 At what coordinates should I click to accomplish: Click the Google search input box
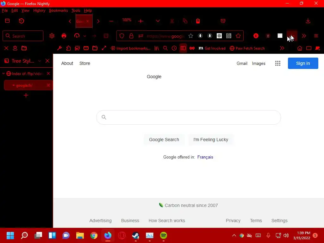[189, 117]
